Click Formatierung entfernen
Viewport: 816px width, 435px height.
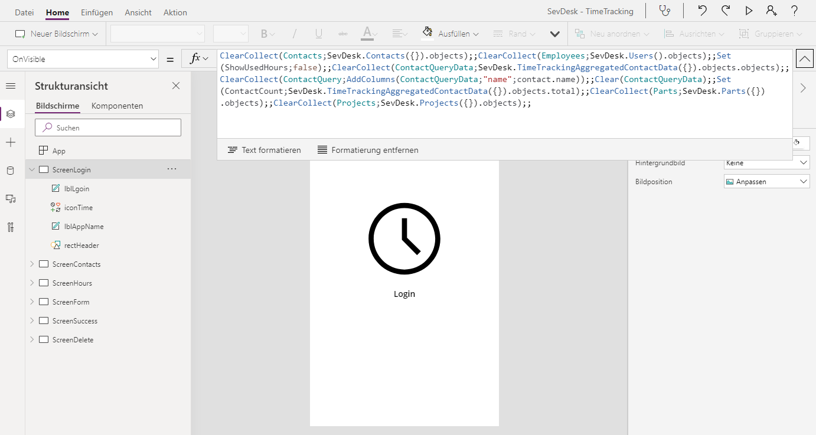point(367,149)
